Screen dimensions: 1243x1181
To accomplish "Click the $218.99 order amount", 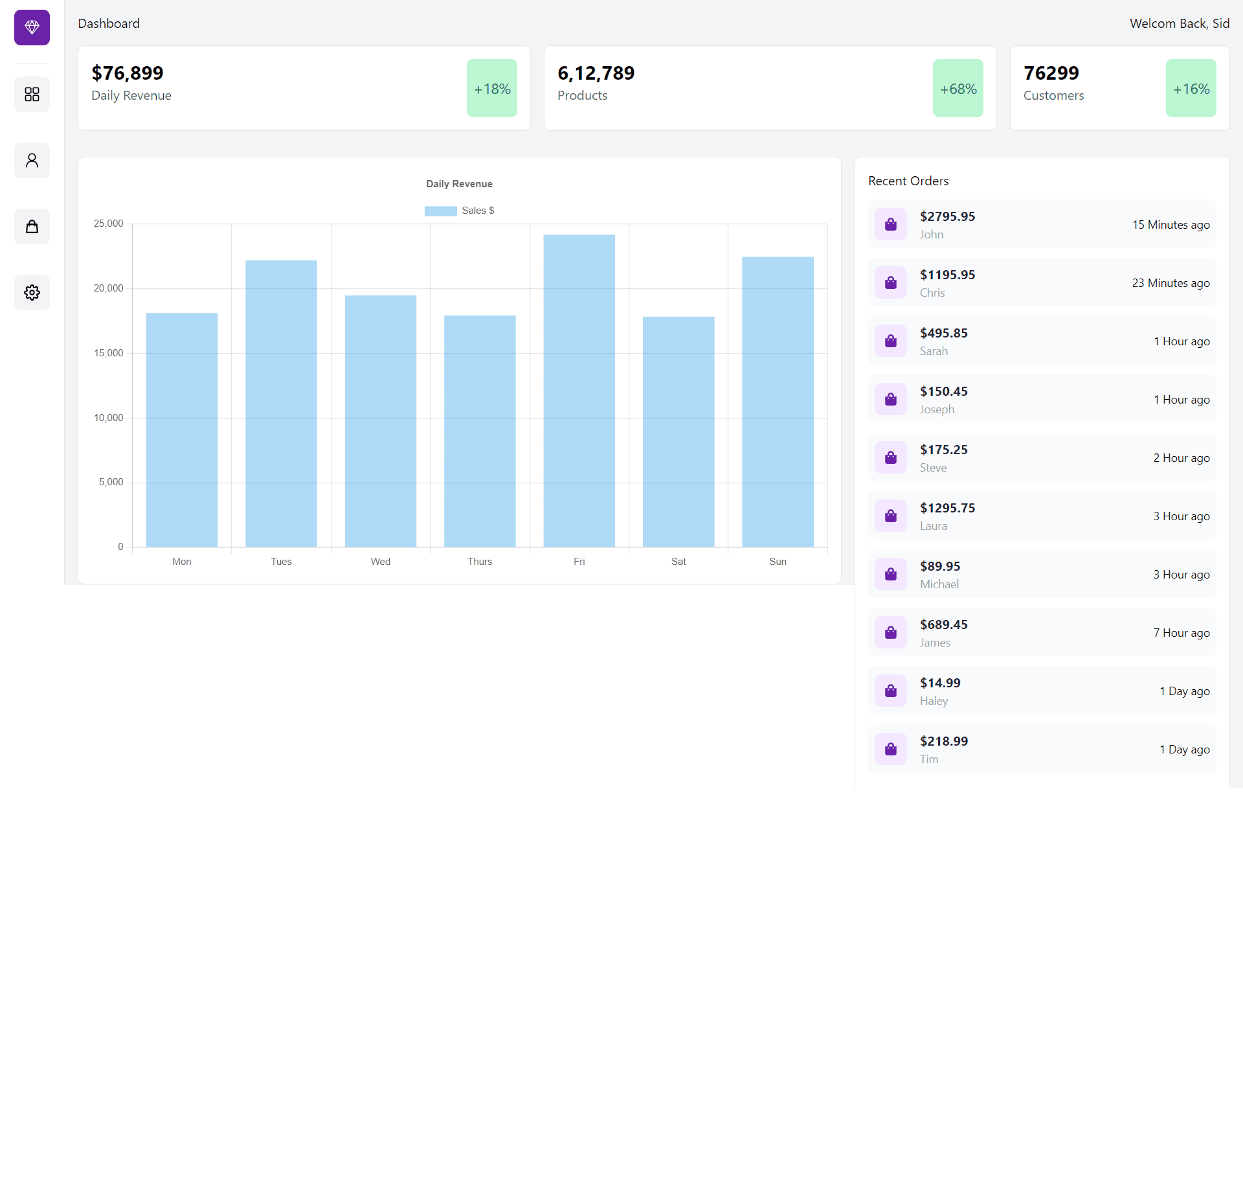I will point(944,741).
